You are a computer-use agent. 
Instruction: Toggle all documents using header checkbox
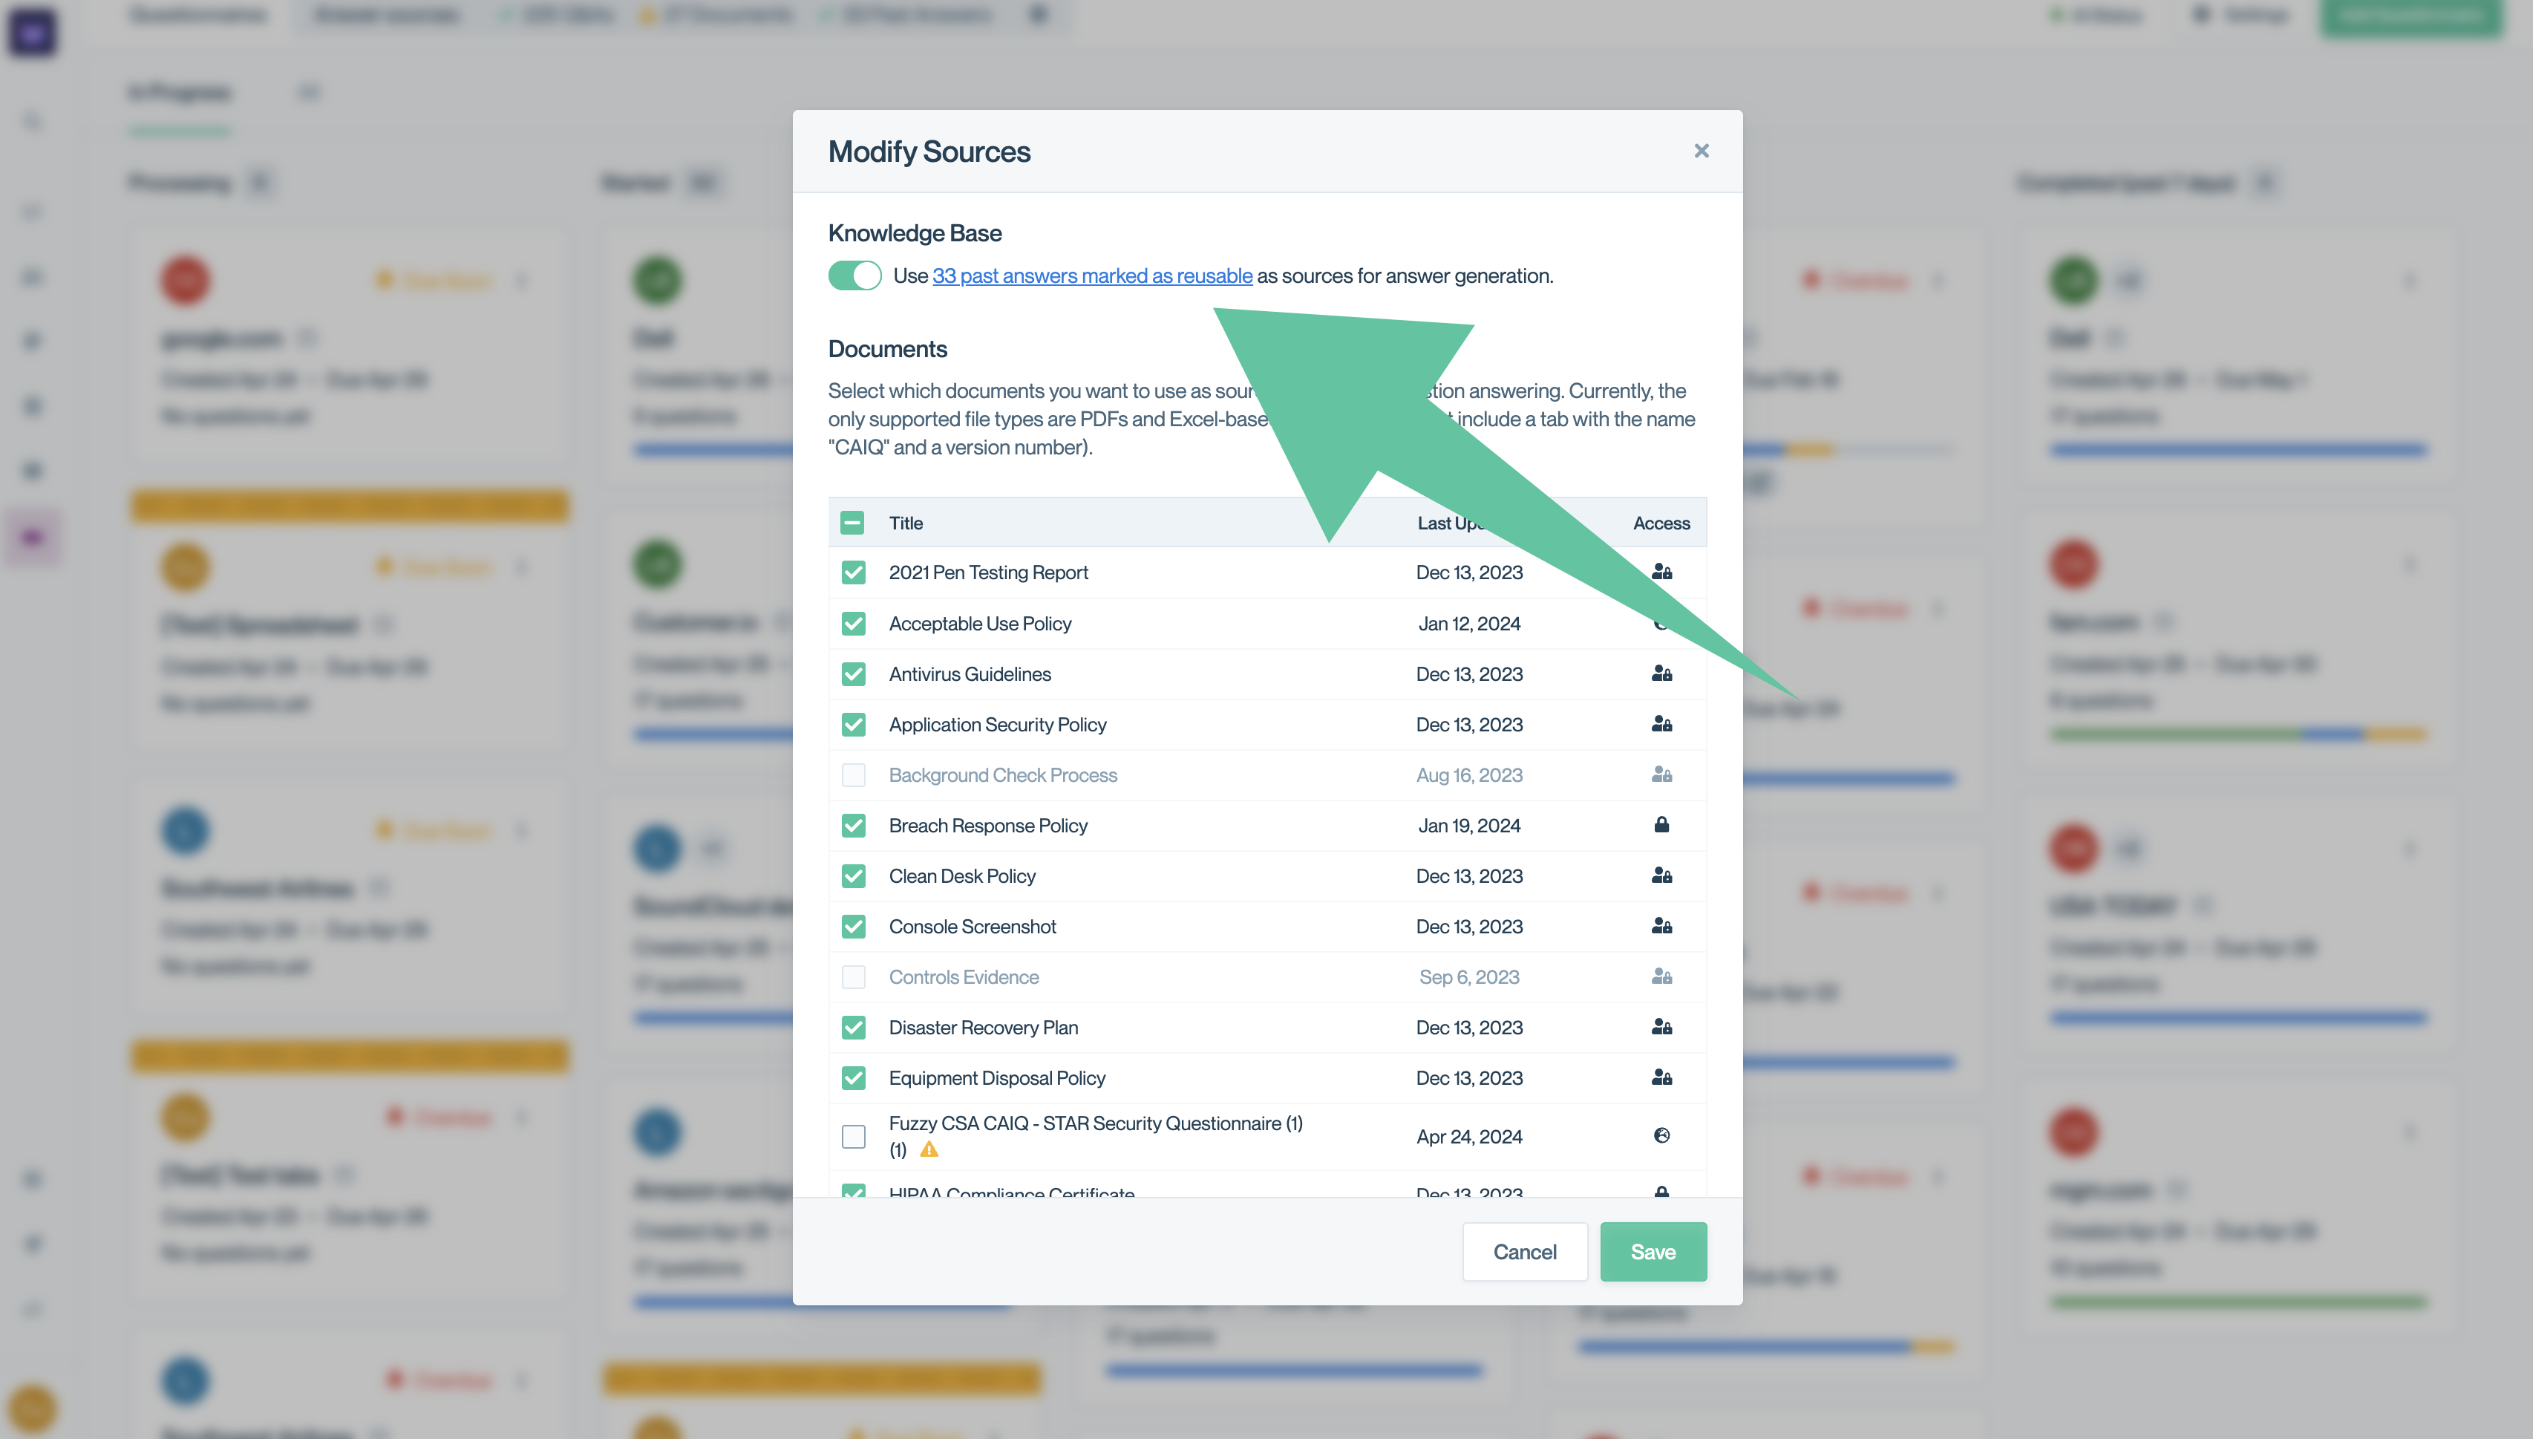point(852,522)
